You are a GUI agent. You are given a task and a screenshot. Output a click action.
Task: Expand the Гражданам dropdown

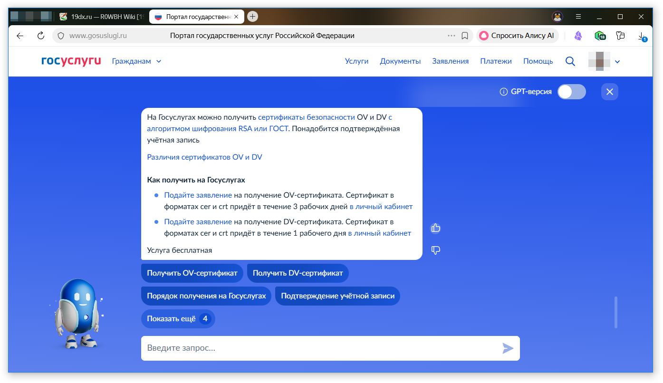tap(137, 61)
